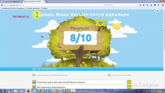Switch to Firefox in the taskbar
The image size is (165, 93).
(x=28, y=91)
